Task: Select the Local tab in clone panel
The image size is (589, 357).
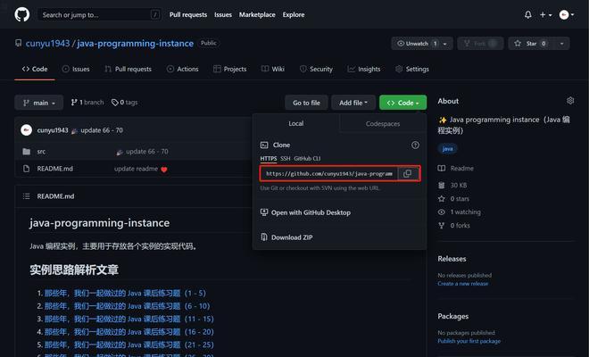Action: tap(296, 123)
